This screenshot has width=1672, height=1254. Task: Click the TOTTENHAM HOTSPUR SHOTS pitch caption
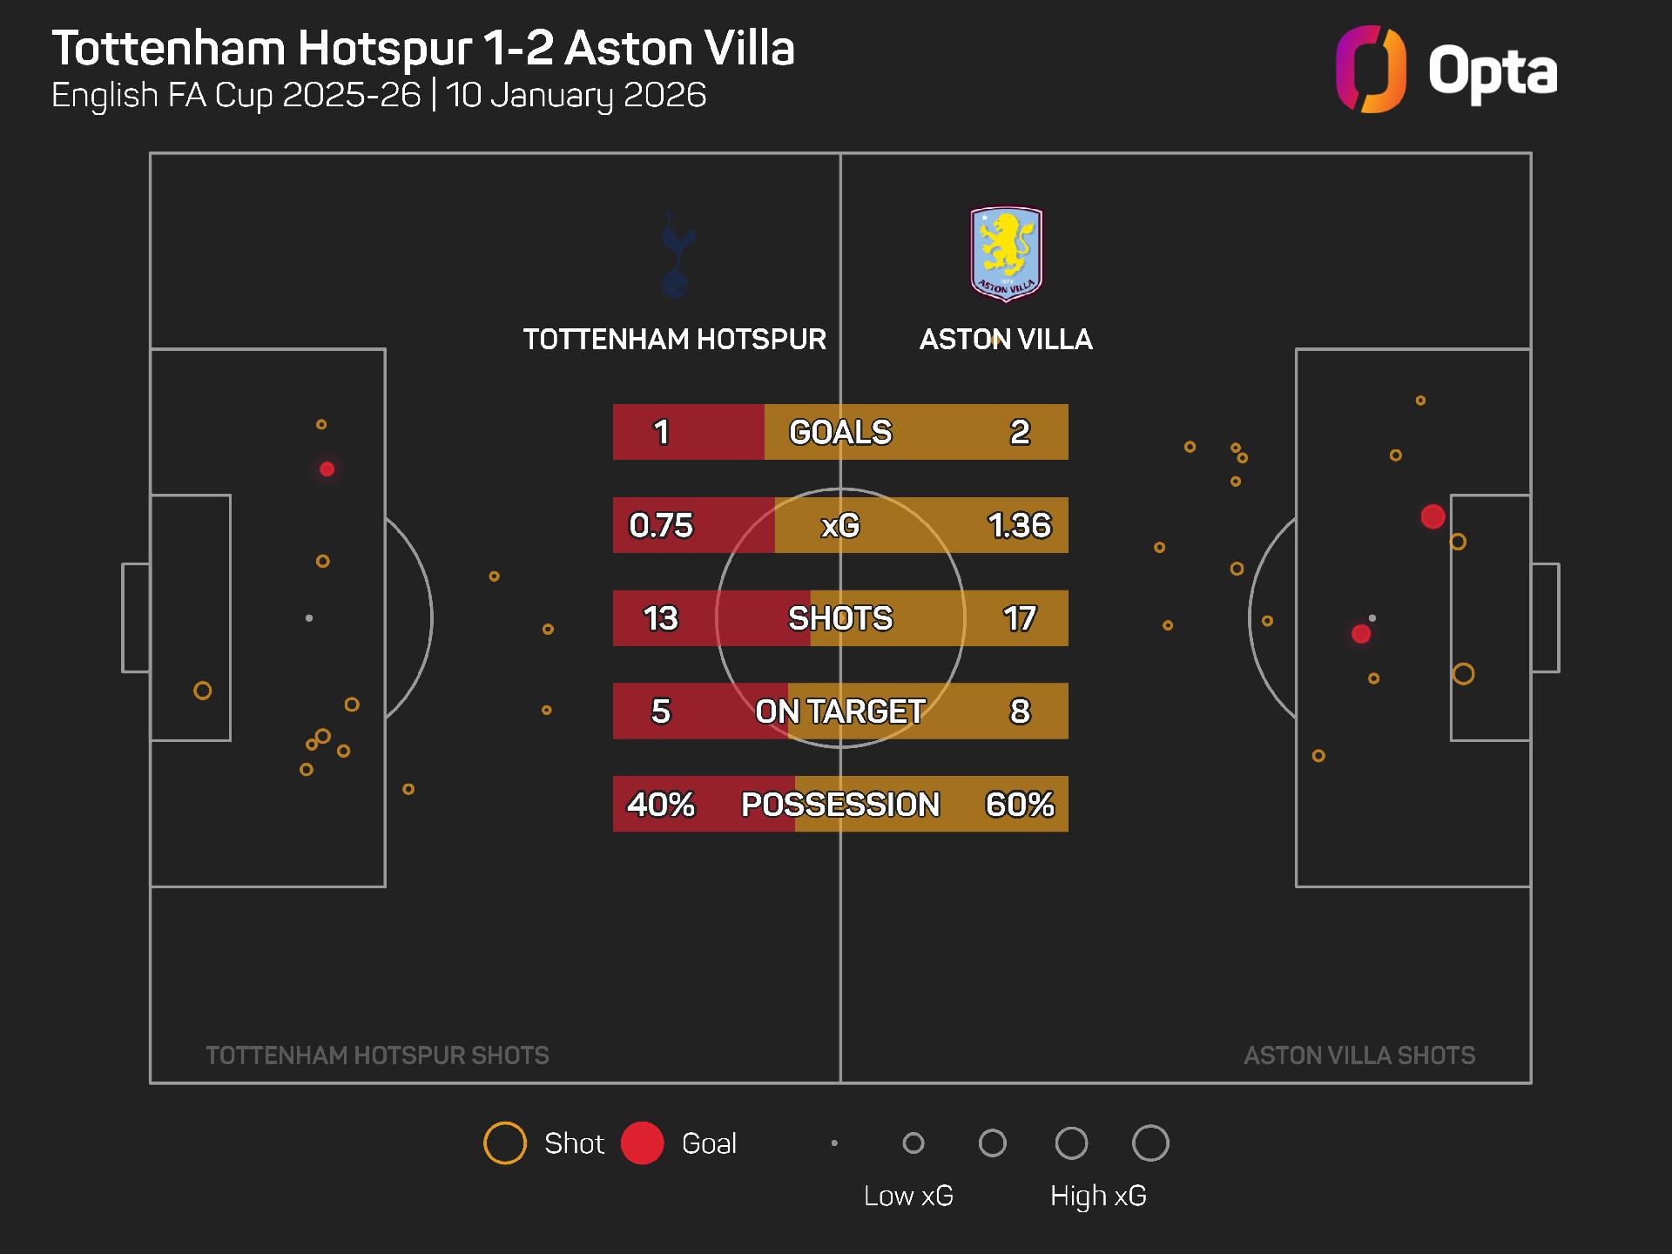pyautogui.click(x=377, y=1055)
